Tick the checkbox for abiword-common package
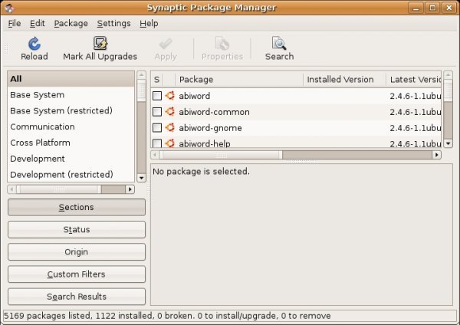The height and width of the screenshot is (325, 460). [x=157, y=112]
